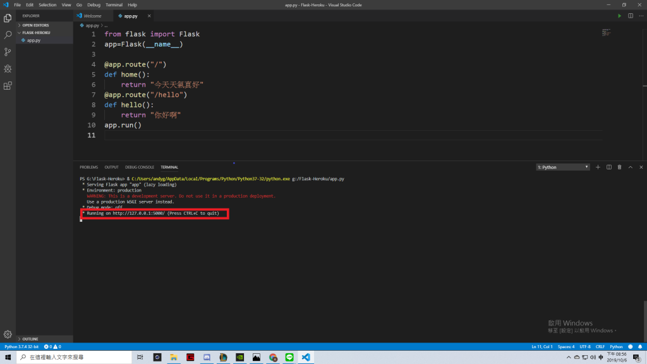Screen dimensions: 647x364
Task: Switch to the Debug Console tab
Action: [140, 167]
